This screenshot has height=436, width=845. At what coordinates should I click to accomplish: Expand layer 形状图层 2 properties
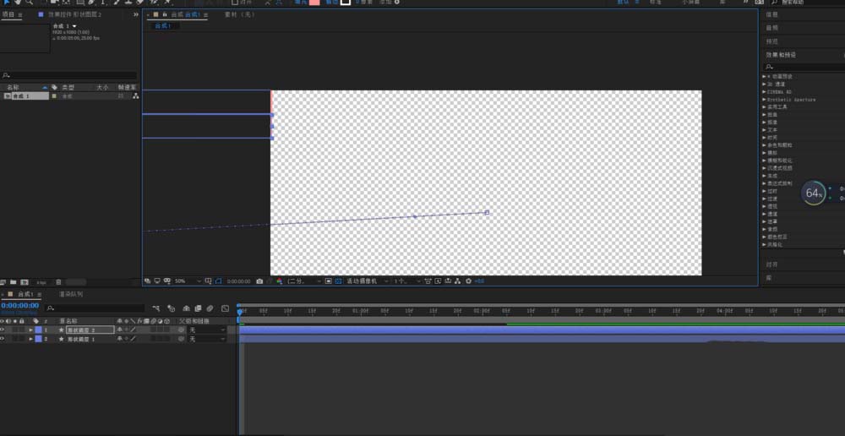click(30, 330)
